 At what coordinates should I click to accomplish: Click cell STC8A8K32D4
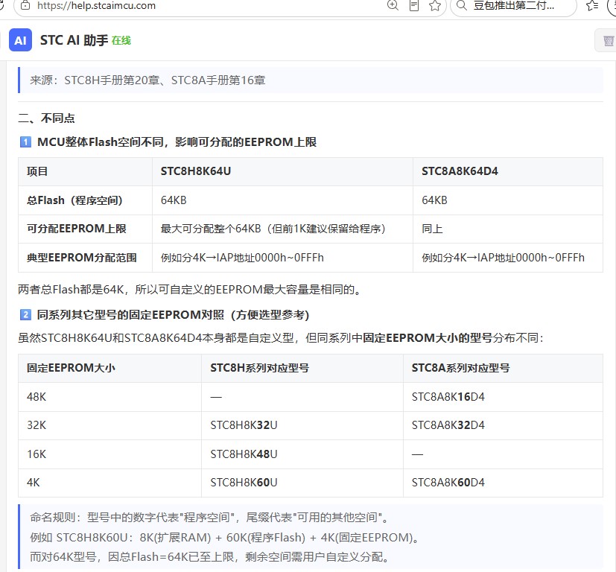[x=448, y=425]
